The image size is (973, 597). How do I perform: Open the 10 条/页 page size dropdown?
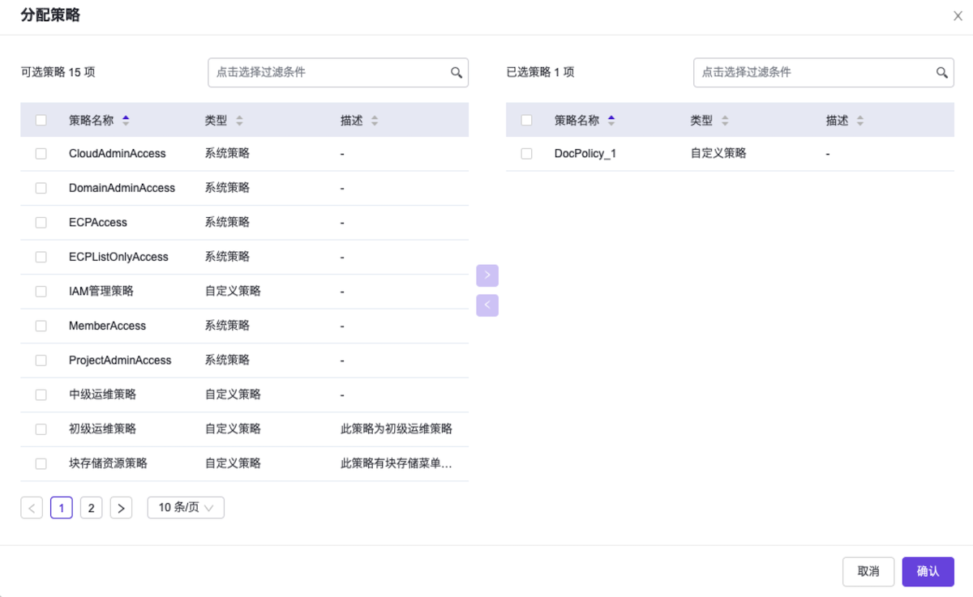(x=185, y=507)
